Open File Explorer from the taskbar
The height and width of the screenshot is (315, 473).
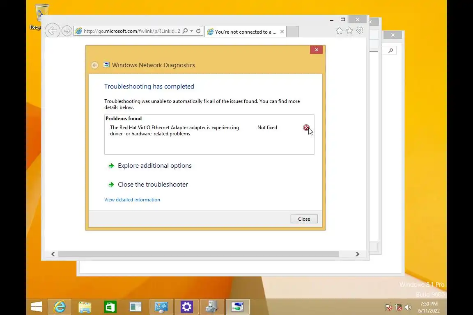85,307
